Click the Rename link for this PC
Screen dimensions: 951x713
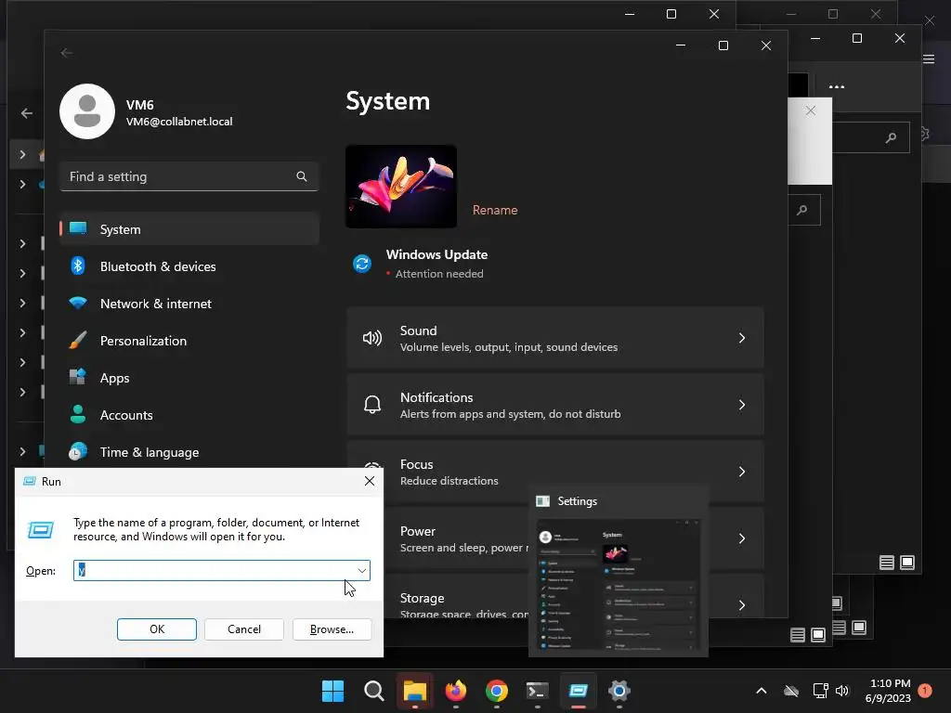pyautogui.click(x=495, y=210)
